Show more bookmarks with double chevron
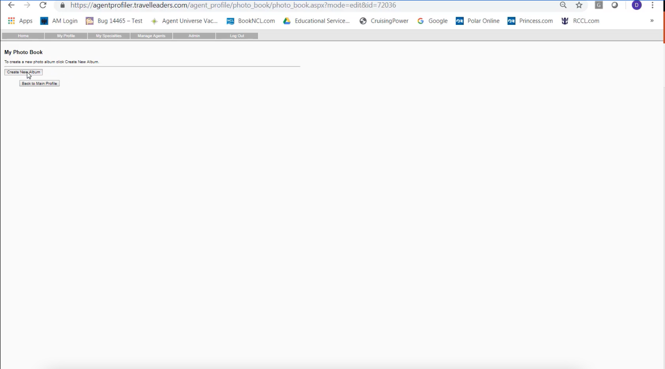The width and height of the screenshot is (665, 369). [652, 21]
